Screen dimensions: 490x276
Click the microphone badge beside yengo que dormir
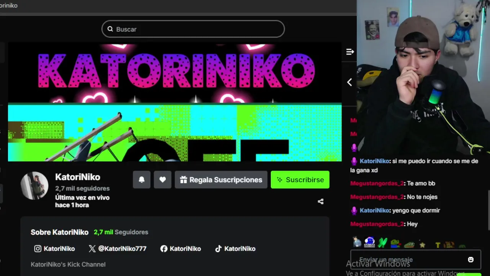[x=354, y=210]
